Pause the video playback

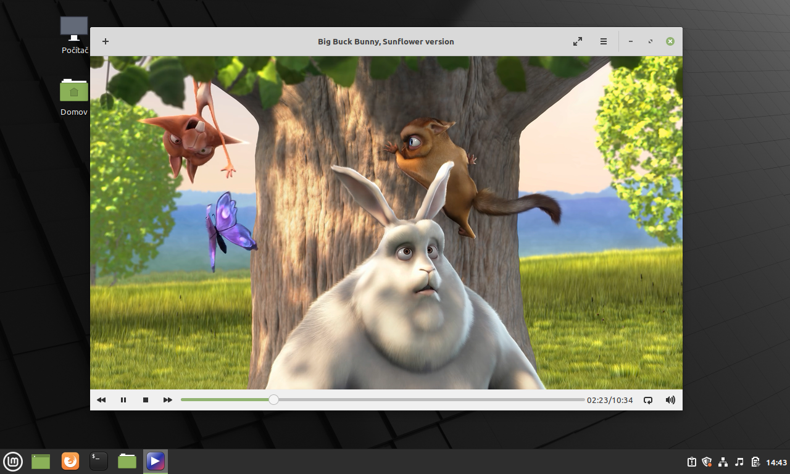[x=123, y=400]
